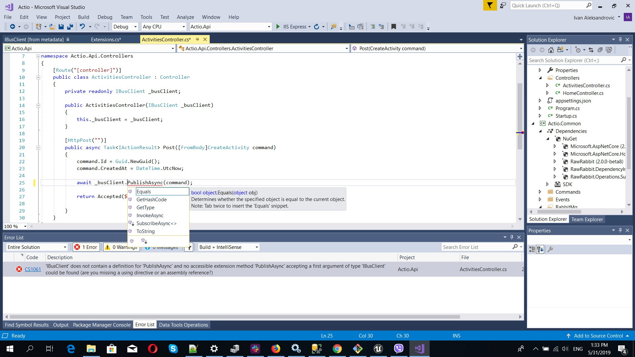Click Sync with Active Document icon
This screenshot has height=357, width=635.
pos(591,50)
